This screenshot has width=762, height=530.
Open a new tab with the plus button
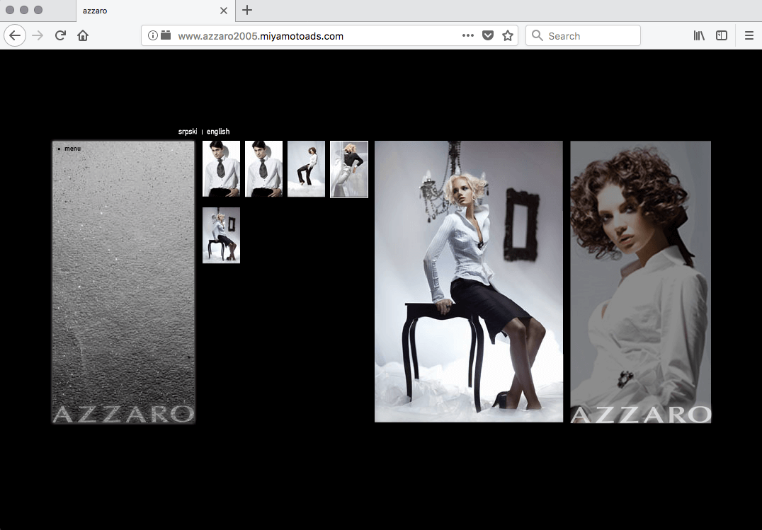(247, 10)
